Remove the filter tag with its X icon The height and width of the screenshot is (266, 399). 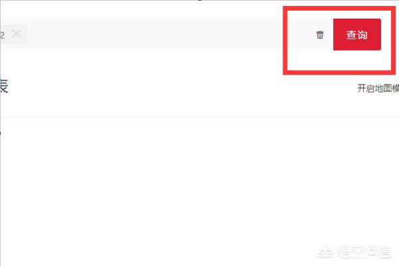pos(16,34)
